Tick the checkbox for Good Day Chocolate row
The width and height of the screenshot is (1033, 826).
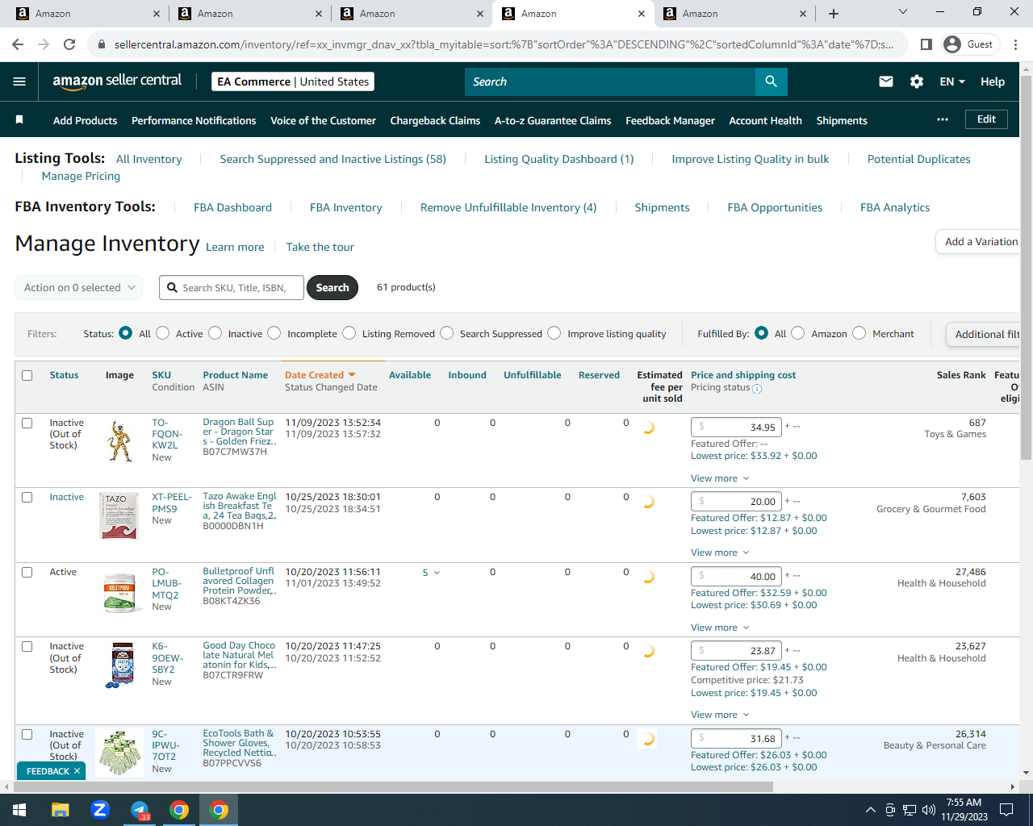(x=27, y=646)
